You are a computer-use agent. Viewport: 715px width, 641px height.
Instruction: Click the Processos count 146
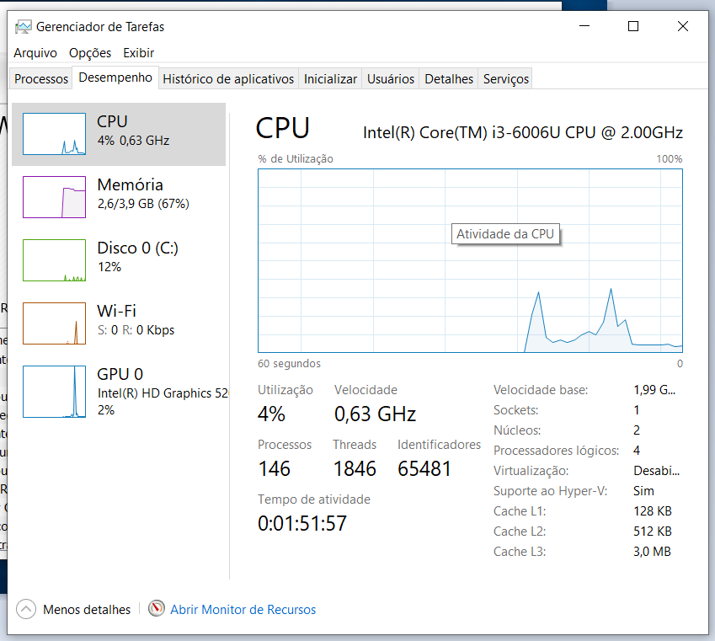274,469
